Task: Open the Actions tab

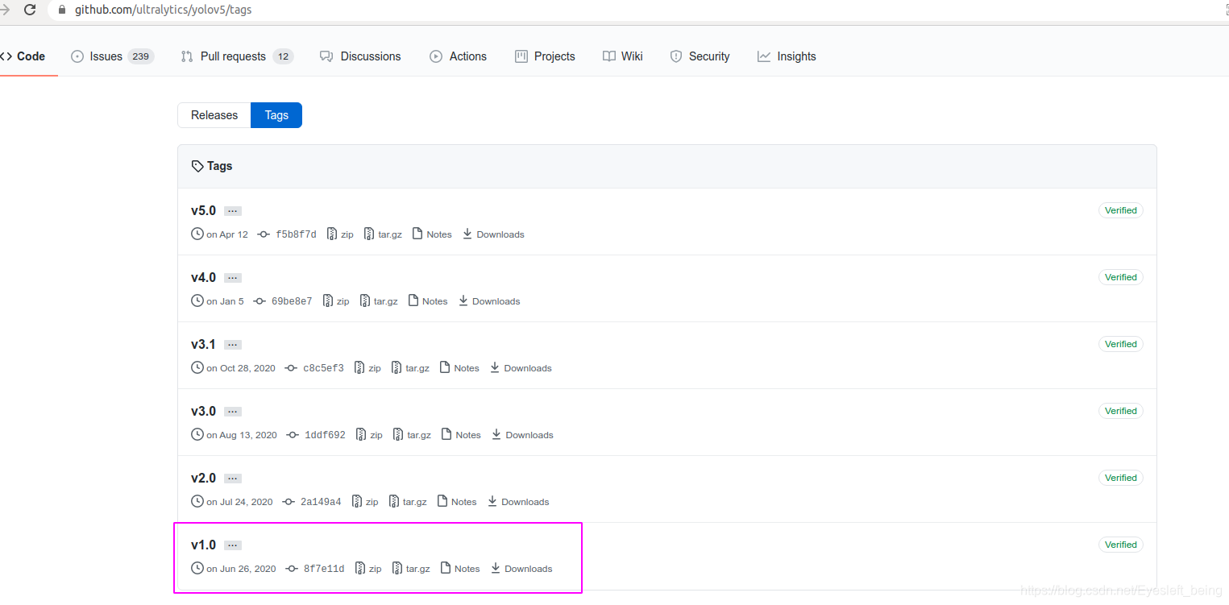Action: point(459,56)
